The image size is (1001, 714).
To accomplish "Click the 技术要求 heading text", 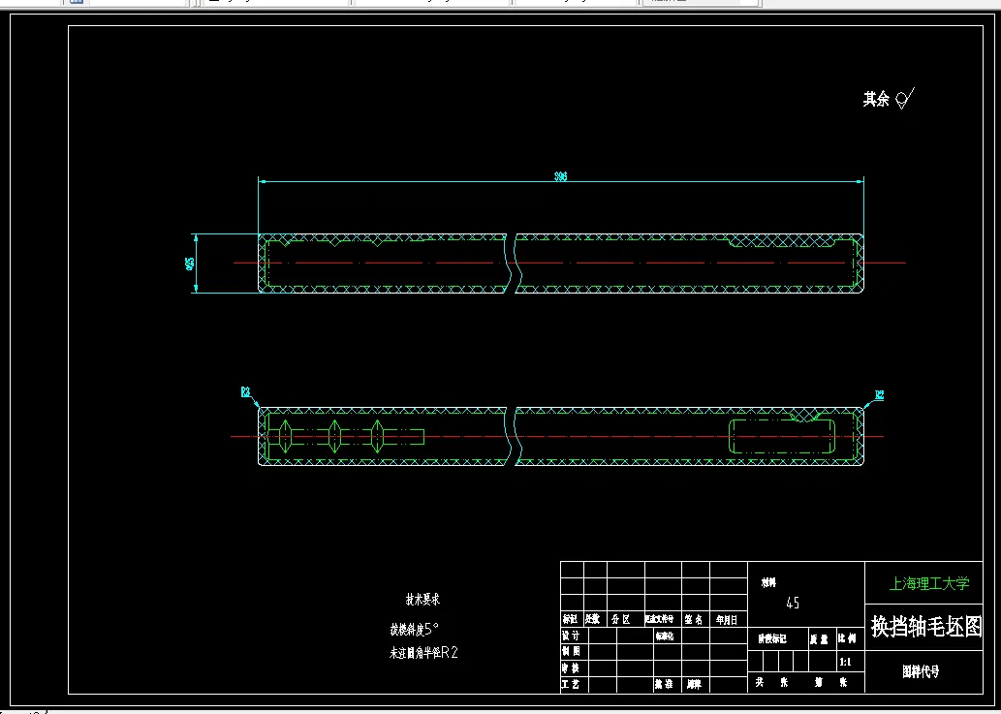I will (422, 599).
